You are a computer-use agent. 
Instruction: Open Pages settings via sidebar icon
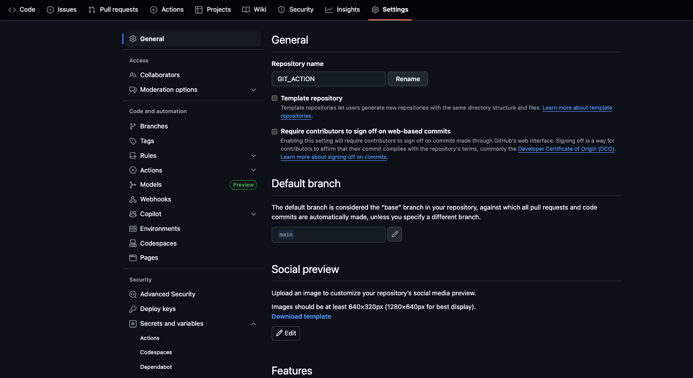132,257
